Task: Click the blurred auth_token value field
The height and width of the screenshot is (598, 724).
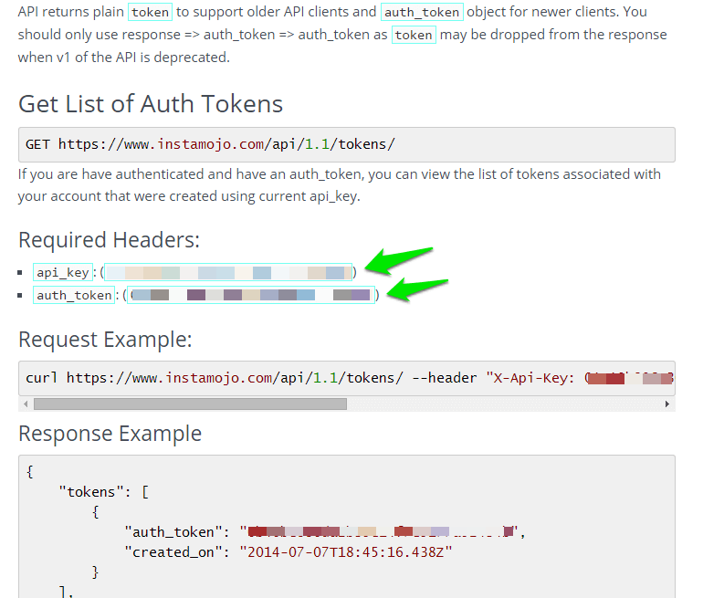Action: pyautogui.click(x=251, y=295)
